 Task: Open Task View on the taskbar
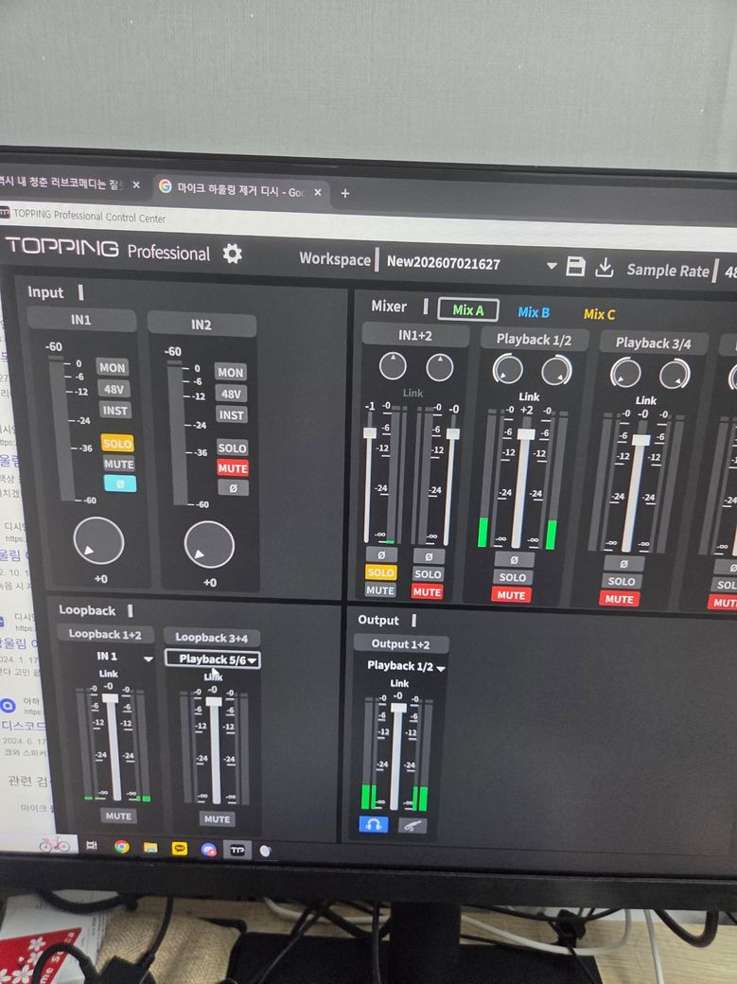(x=92, y=846)
